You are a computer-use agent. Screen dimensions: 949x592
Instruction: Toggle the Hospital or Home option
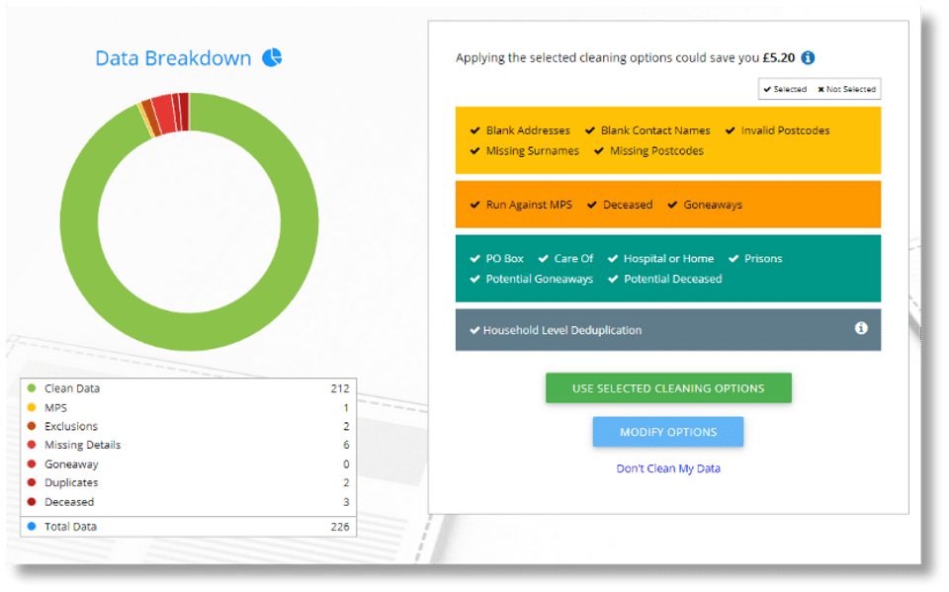tap(660, 259)
